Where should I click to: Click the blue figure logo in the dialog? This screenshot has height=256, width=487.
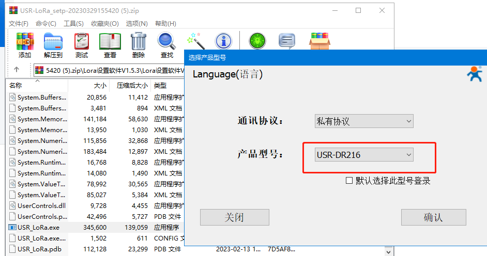point(475,74)
